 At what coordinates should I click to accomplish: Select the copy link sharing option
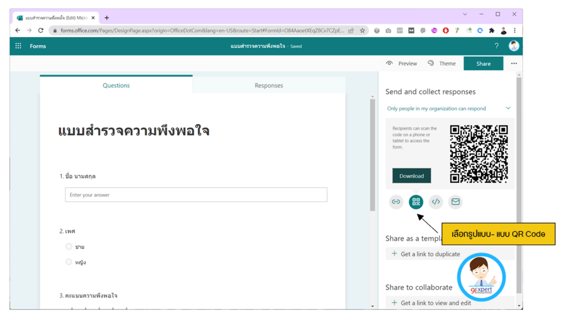pos(396,202)
